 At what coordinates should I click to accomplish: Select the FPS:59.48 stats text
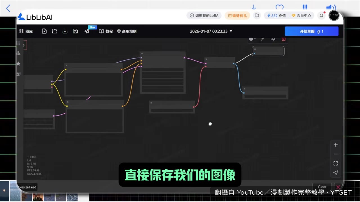coord(33,170)
